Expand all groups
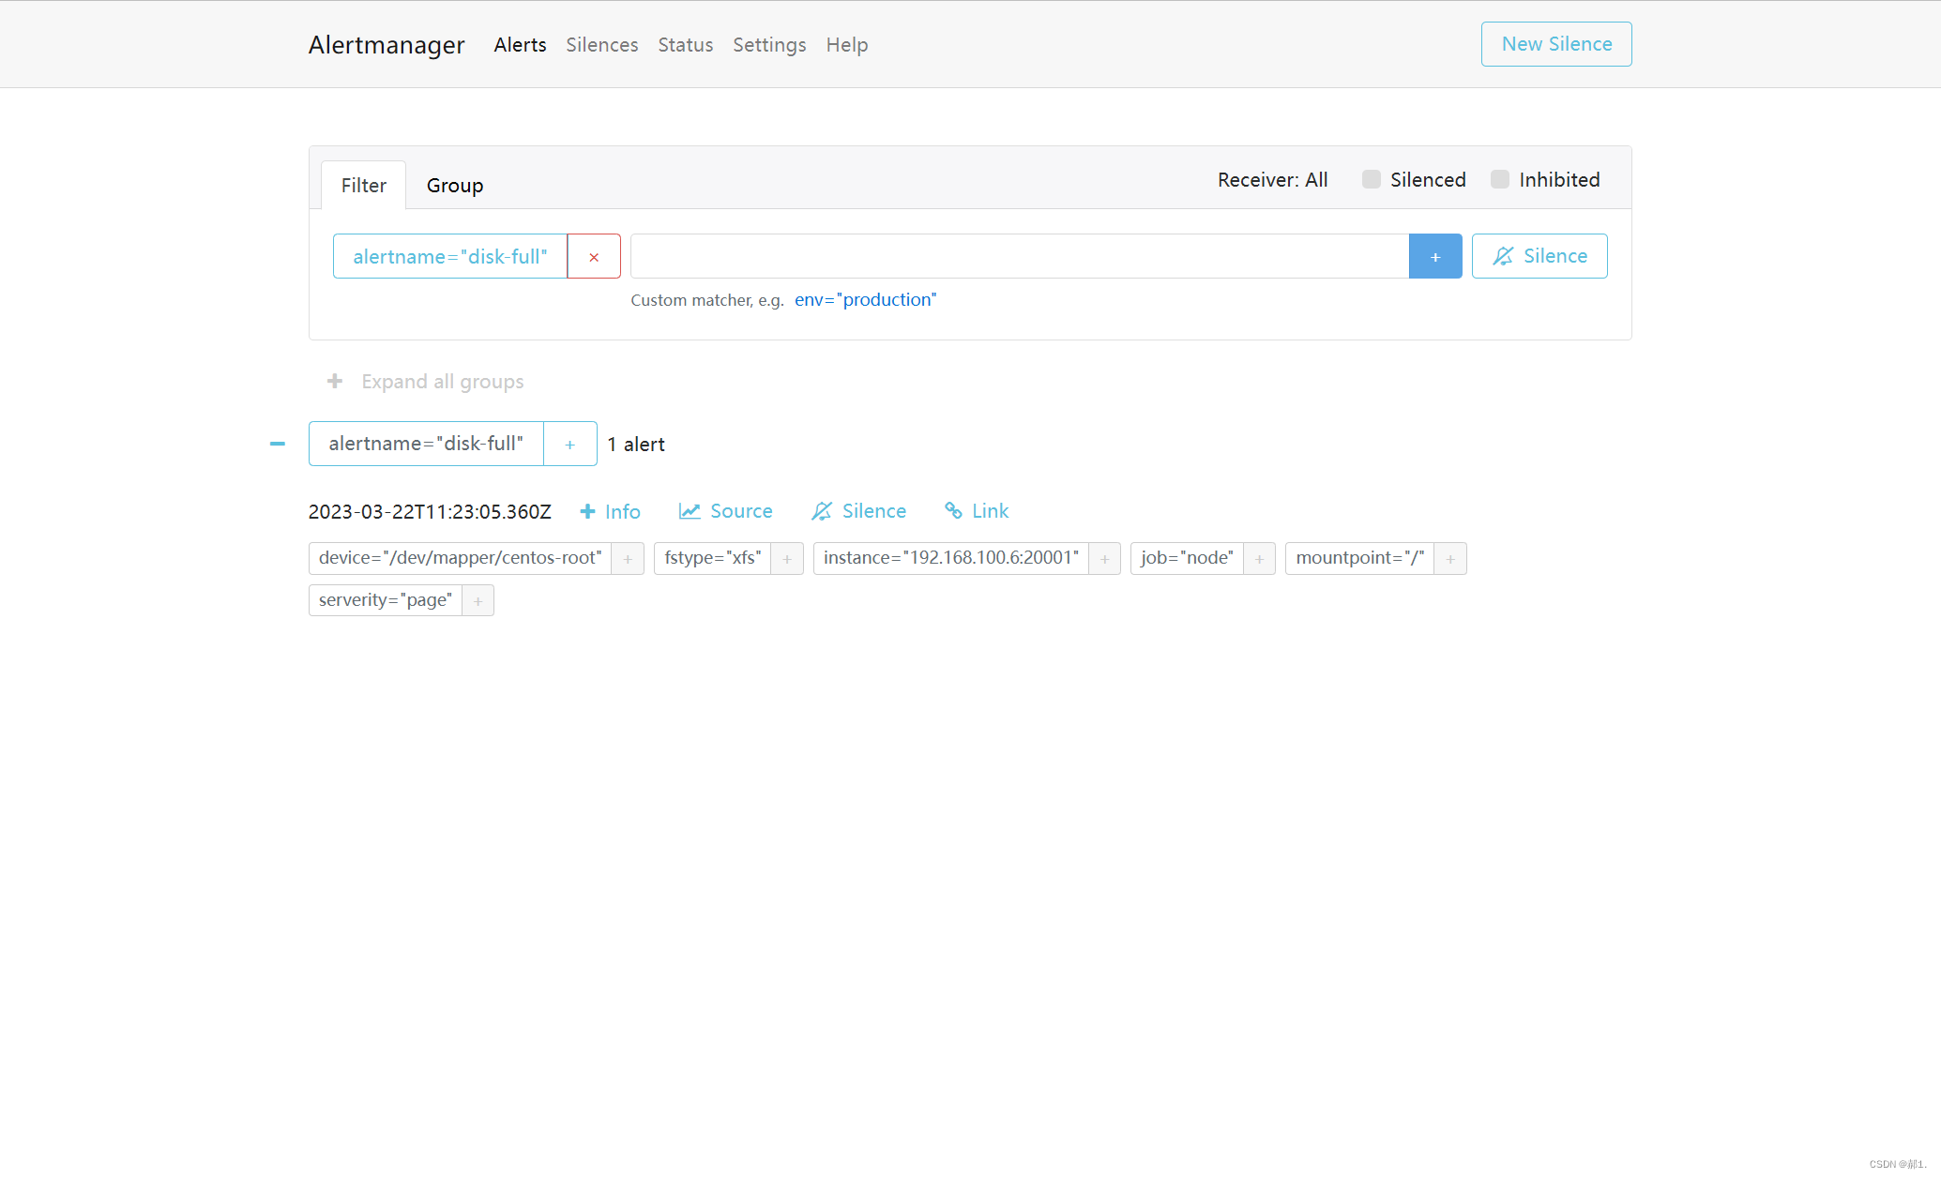1941x1178 pixels. (x=425, y=382)
